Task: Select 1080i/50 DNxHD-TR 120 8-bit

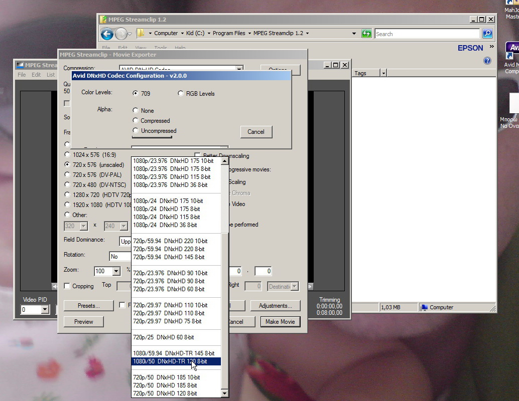Action: pos(176,361)
